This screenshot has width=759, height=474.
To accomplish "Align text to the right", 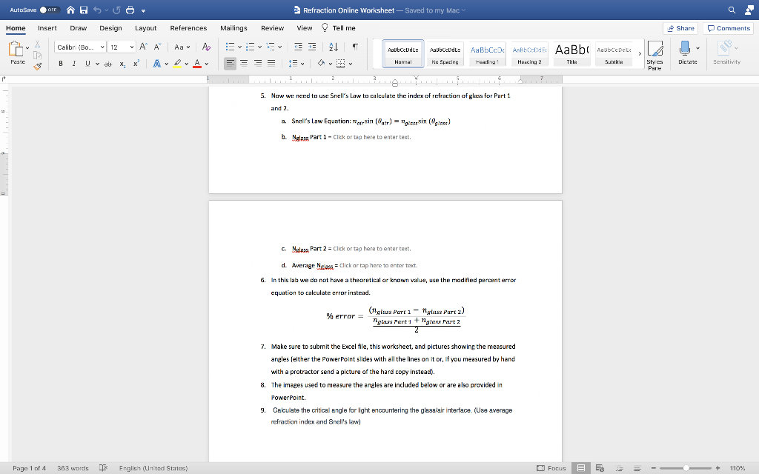I will tap(258, 64).
